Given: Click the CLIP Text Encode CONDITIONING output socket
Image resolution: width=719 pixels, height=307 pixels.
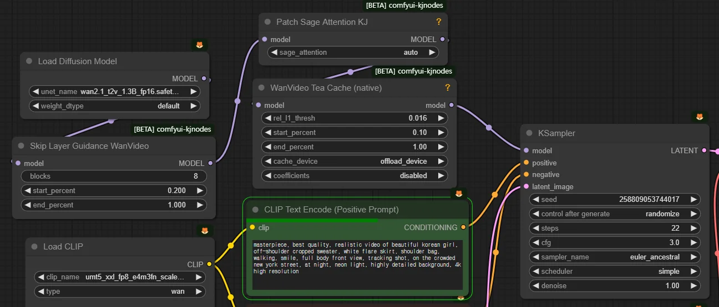Looking at the screenshot, I should [x=463, y=227].
